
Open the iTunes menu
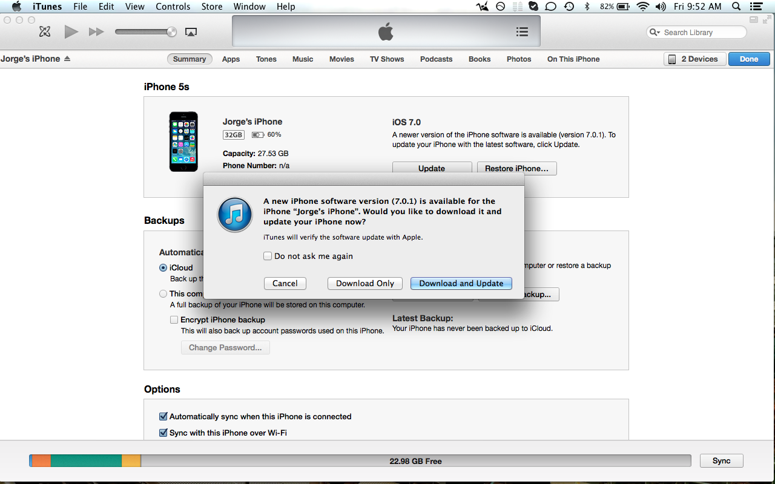pos(47,7)
